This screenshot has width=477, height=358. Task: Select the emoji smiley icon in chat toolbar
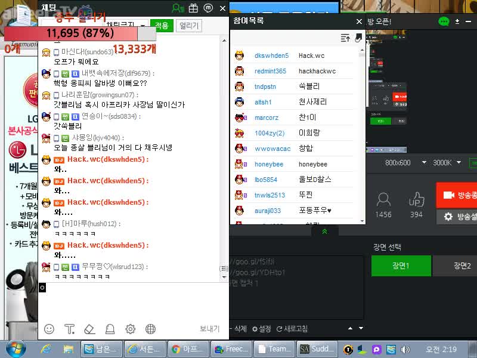tap(49, 329)
